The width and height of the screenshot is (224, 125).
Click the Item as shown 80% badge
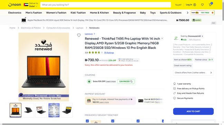coord(183,60)
